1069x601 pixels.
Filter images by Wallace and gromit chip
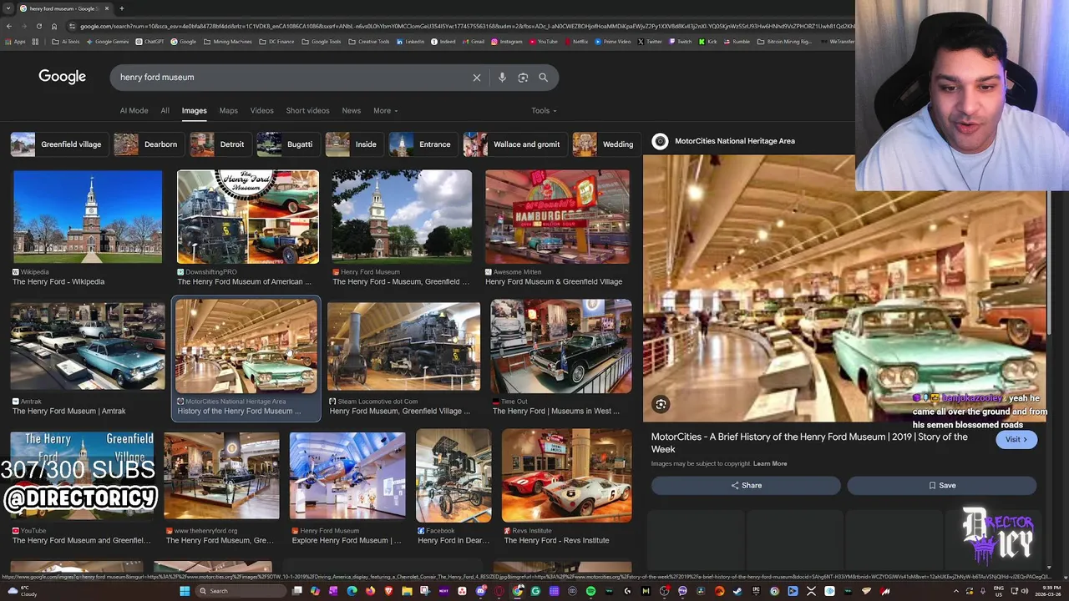[514, 144]
